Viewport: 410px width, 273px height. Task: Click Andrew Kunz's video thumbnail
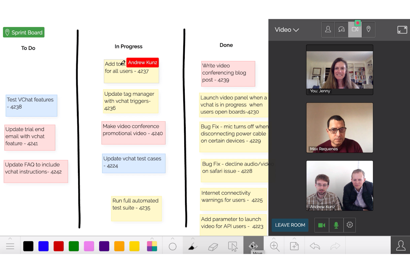point(340,186)
